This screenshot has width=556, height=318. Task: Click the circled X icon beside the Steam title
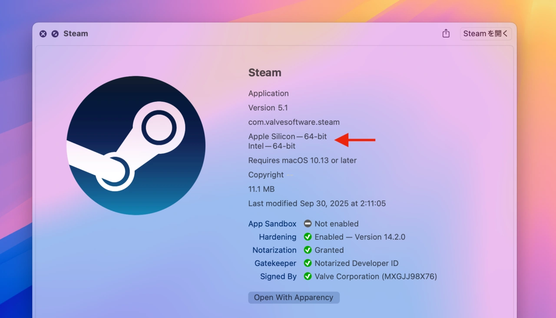(43, 33)
